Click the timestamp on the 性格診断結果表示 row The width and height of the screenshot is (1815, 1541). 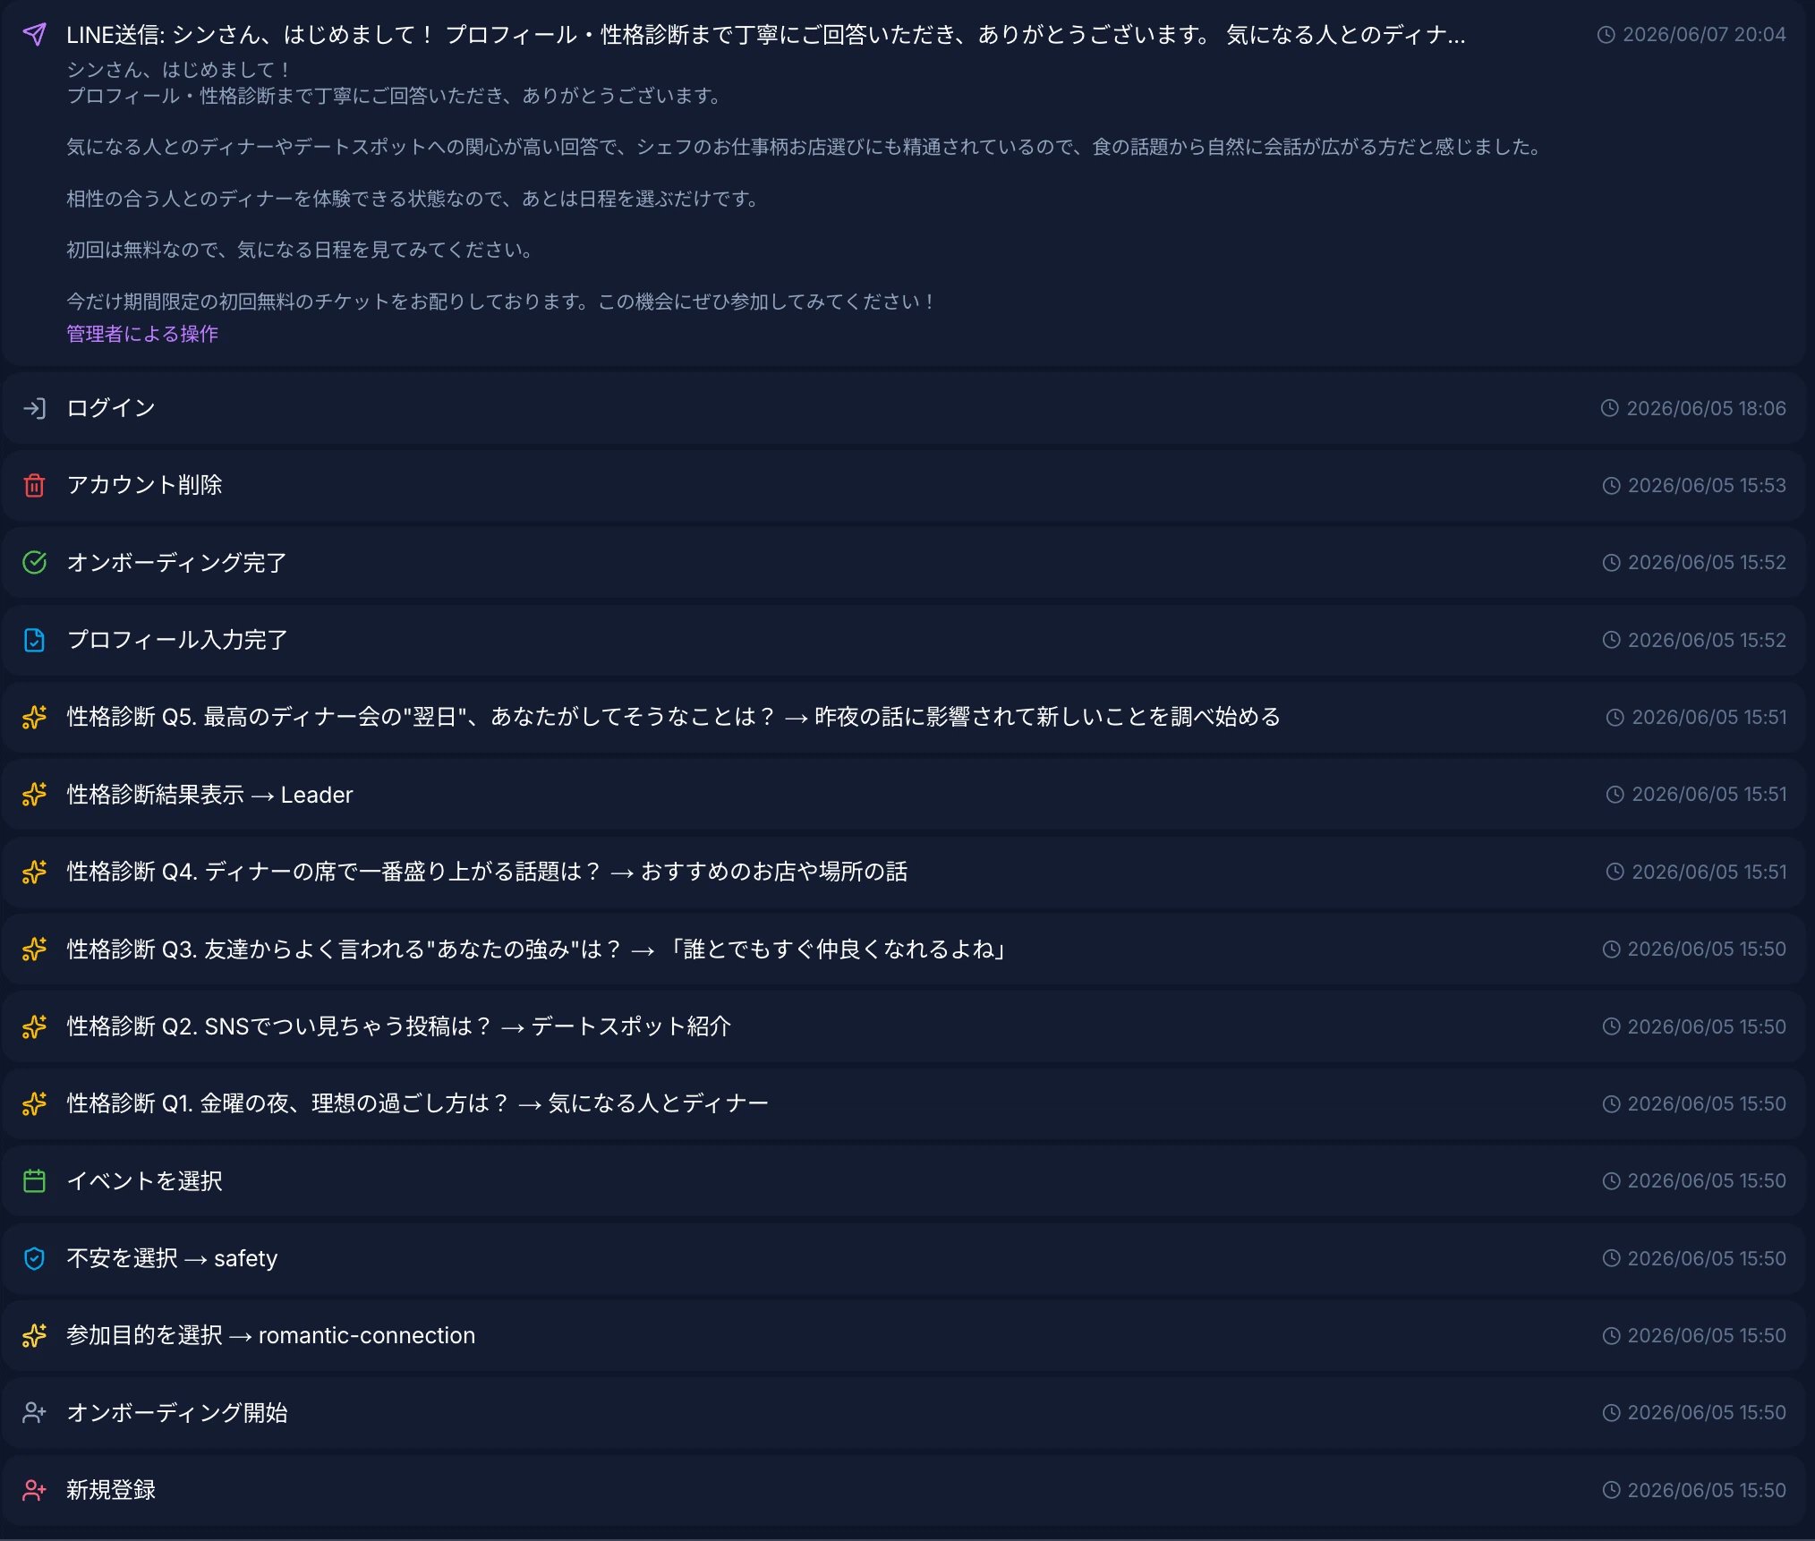(x=1709, y=795)
